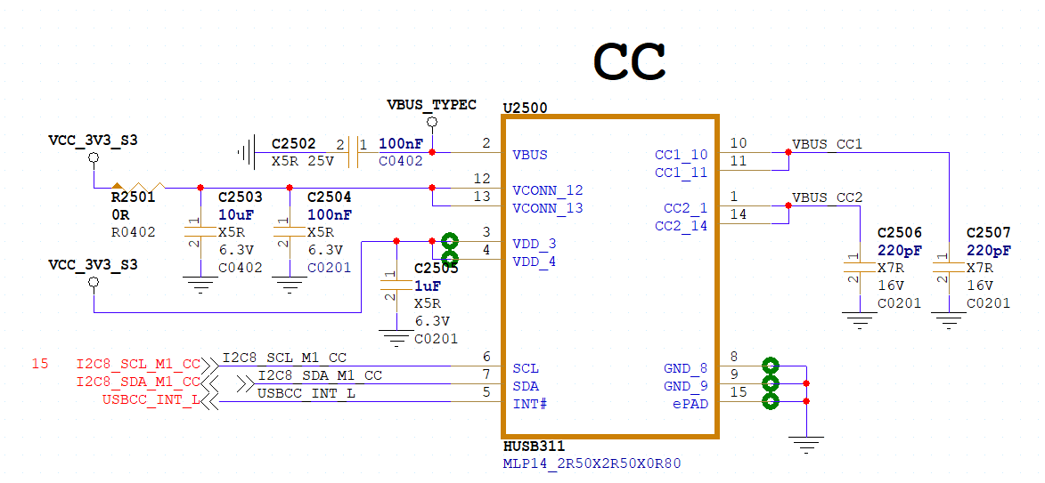Click the I2C8_SDA_M1_CC off-sheet port label
Screen dimensions: 1045x483
pyautogui.click(x=138, y=382)
